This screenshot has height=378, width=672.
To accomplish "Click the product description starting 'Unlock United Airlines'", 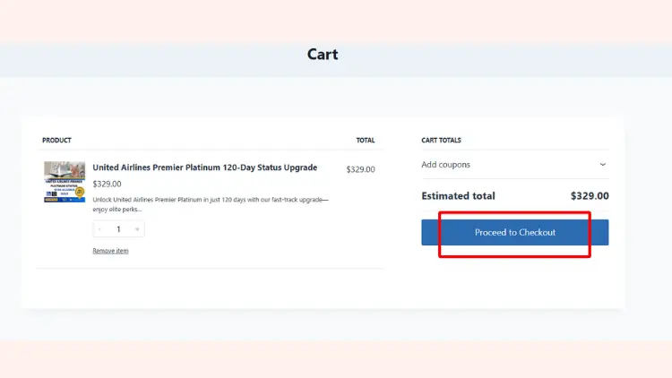I will 211,204.
